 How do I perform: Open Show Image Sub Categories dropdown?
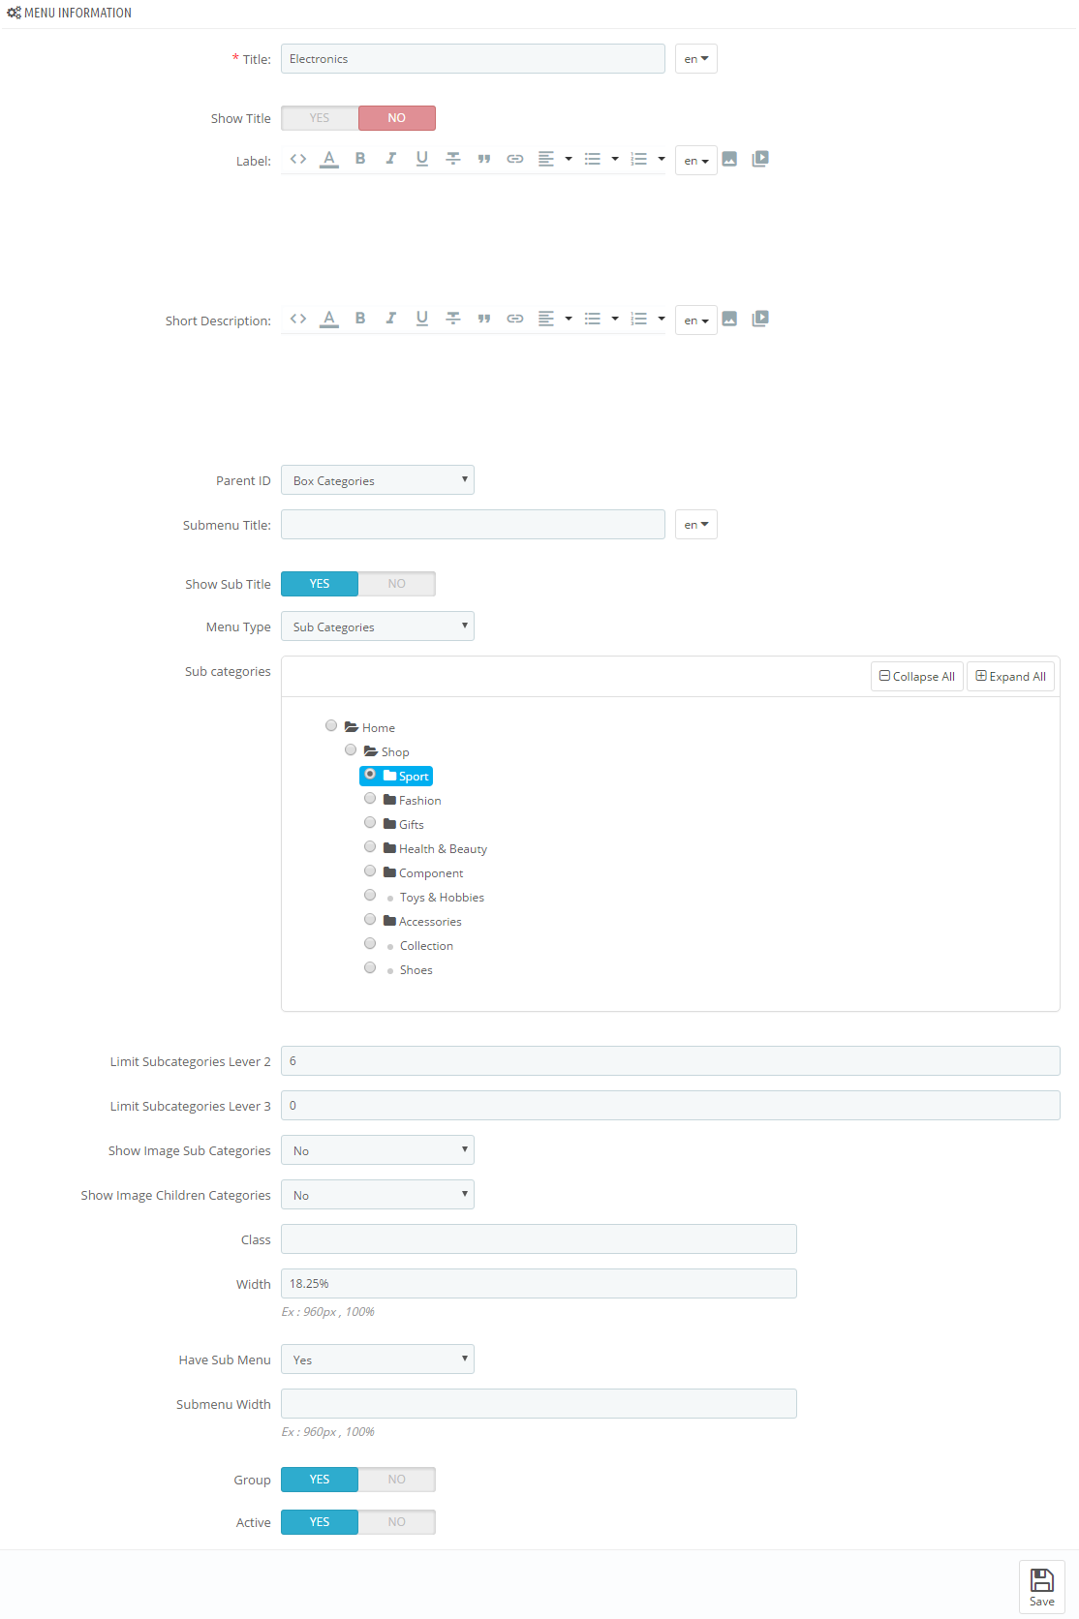tap(378, 1150)
